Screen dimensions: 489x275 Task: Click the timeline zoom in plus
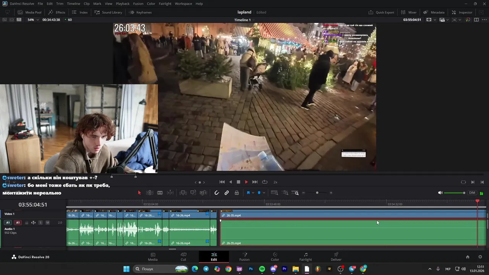pos(331,193)
